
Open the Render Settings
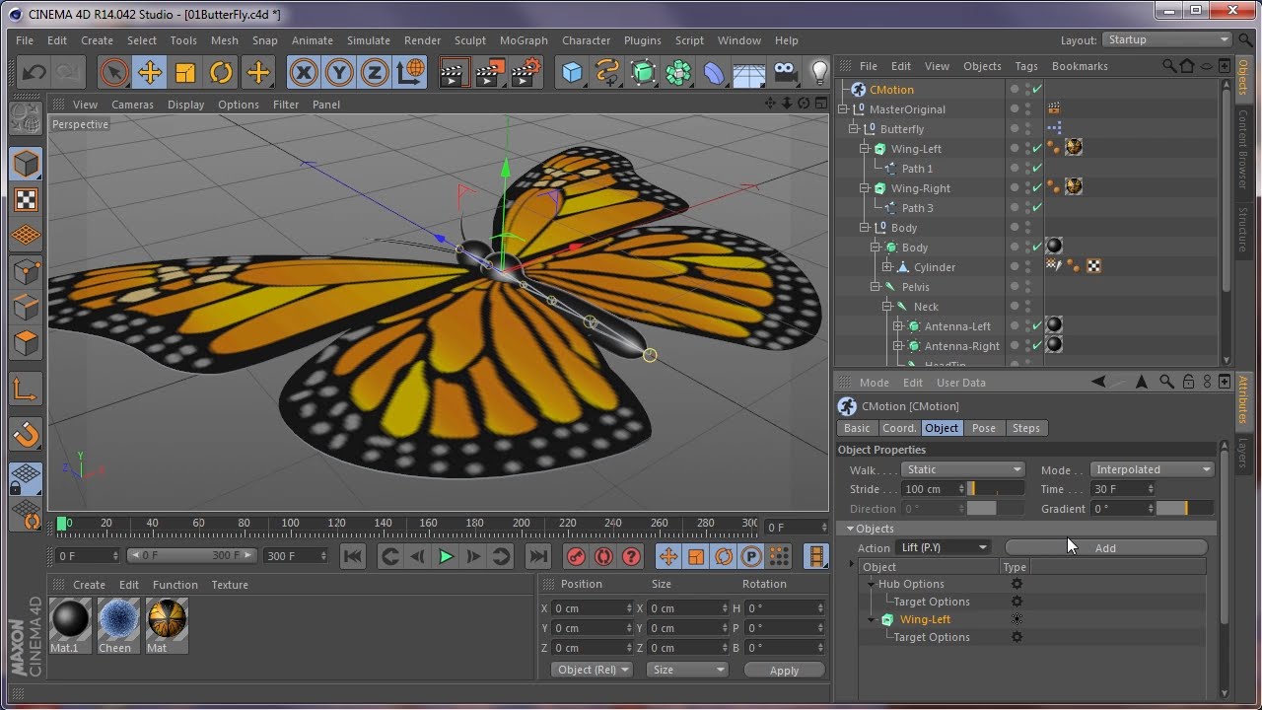pos(526,72)
